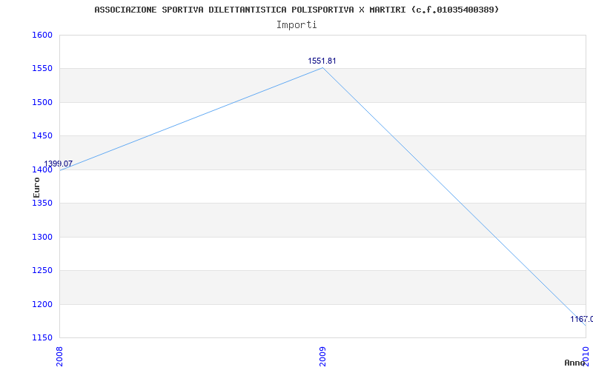Select the 1150 y-axis label
The image size is (593, 370).
click(42, 337)
